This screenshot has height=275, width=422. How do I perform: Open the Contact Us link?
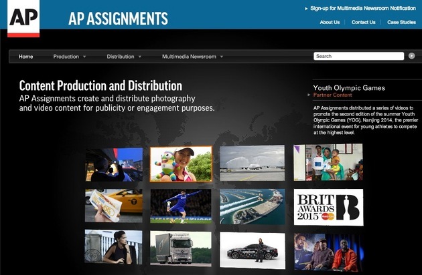coord(363,22)
